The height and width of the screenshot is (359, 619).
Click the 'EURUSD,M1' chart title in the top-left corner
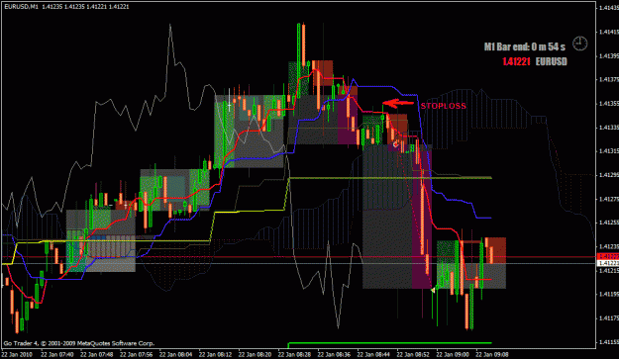tap(22, 6)
